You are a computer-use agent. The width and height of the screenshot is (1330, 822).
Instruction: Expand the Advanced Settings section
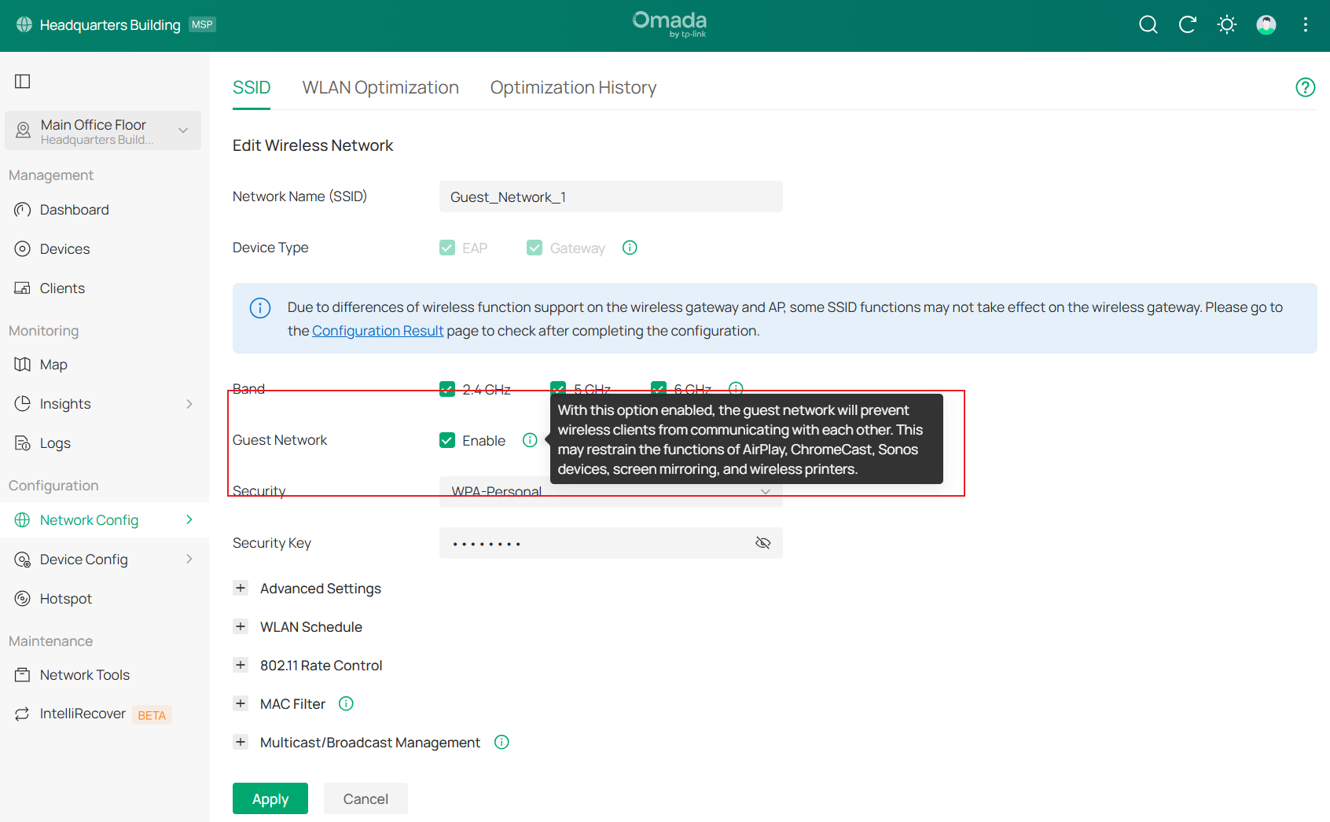click(241, 589)
